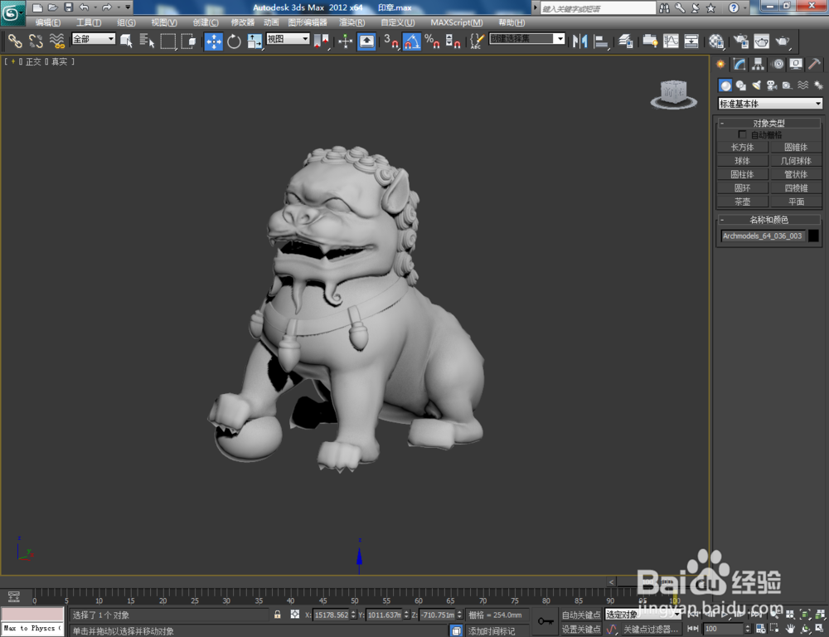Toggle 设置关键点 set key mode
The width and height of the screenshot is (829, 637).
pyautogui.click(x=581, y=629)
